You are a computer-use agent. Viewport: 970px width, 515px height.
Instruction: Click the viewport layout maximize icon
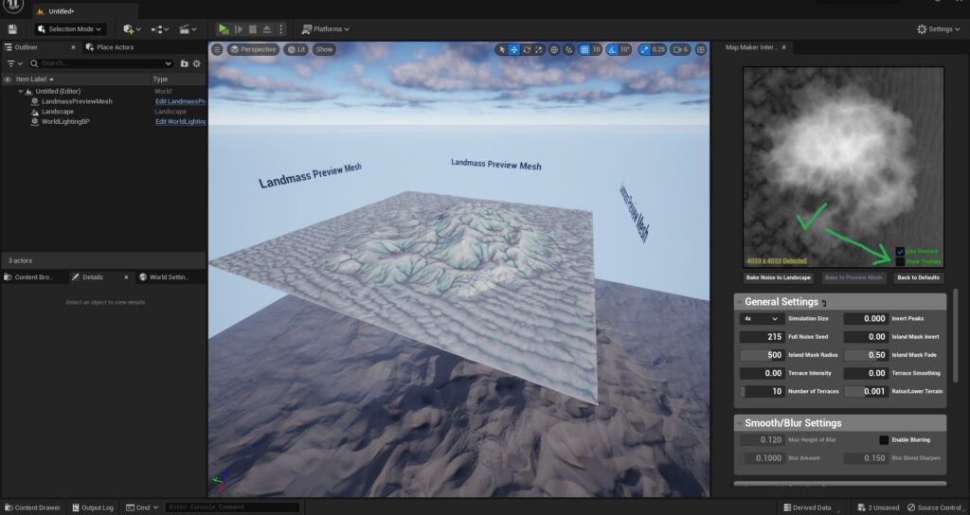click(700, 49)
